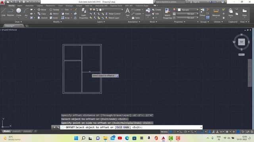
Task: Toggle object snap tracking in status bar
Action: (199, 132)
